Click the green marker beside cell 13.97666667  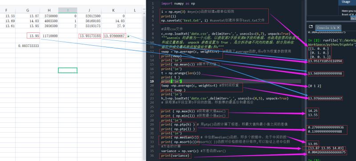[x=129, y=36]
